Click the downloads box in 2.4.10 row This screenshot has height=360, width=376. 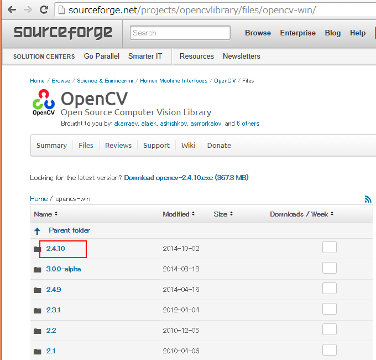pyautogui.click(x=330, y=248)
